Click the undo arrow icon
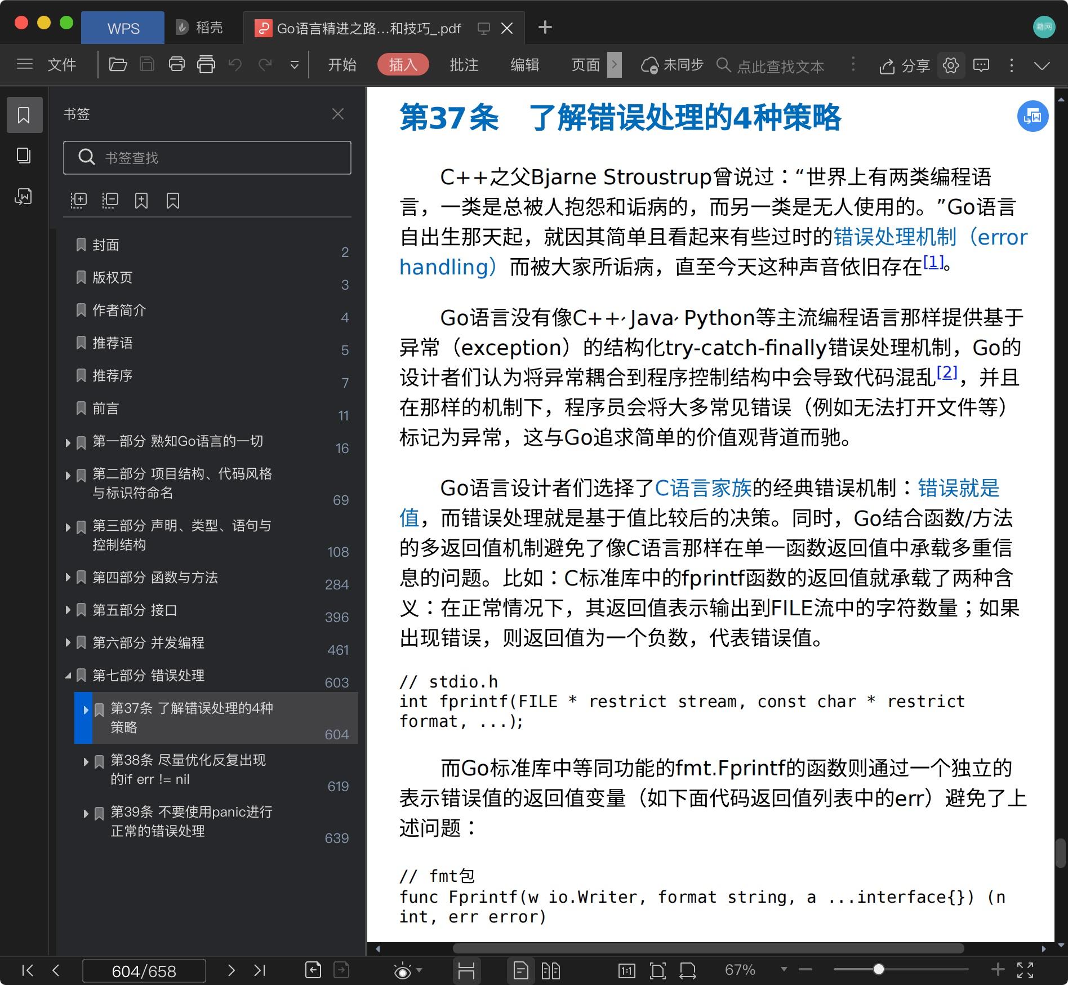The image size is (1068, 985). click(235, 65)
